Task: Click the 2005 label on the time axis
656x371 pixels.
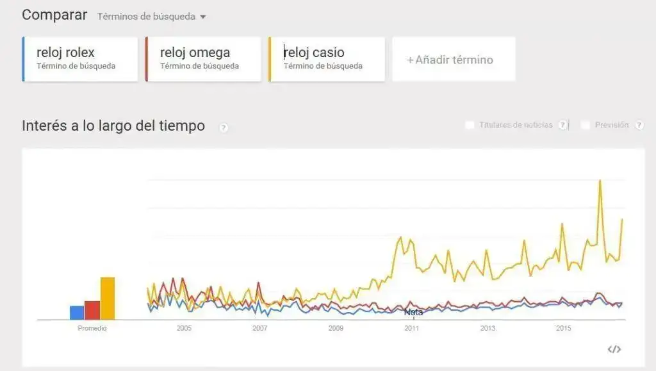Action: coord(184,328)
